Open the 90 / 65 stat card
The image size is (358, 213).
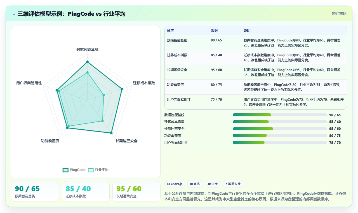pyautogui.click(x=35, y=191)
